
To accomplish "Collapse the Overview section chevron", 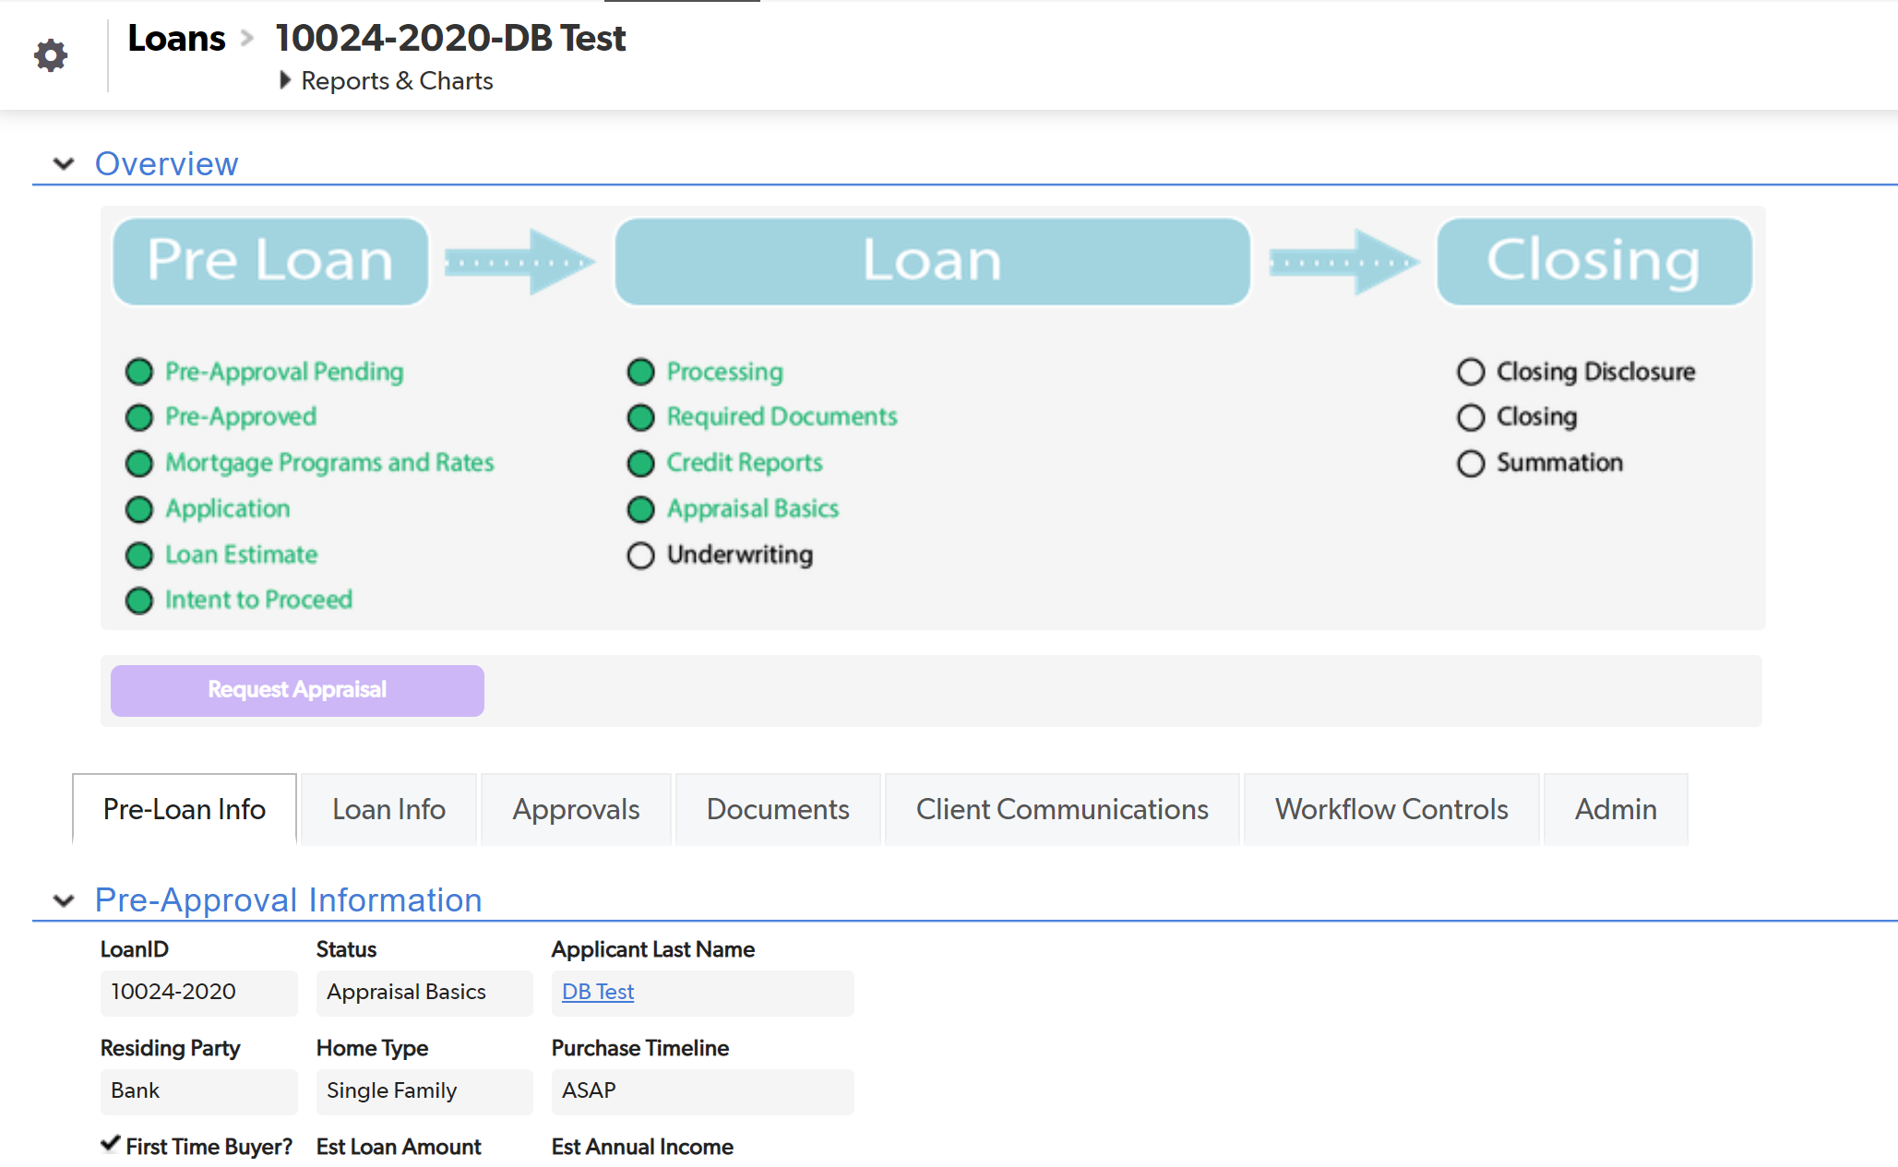I will [x=64, y=164].
